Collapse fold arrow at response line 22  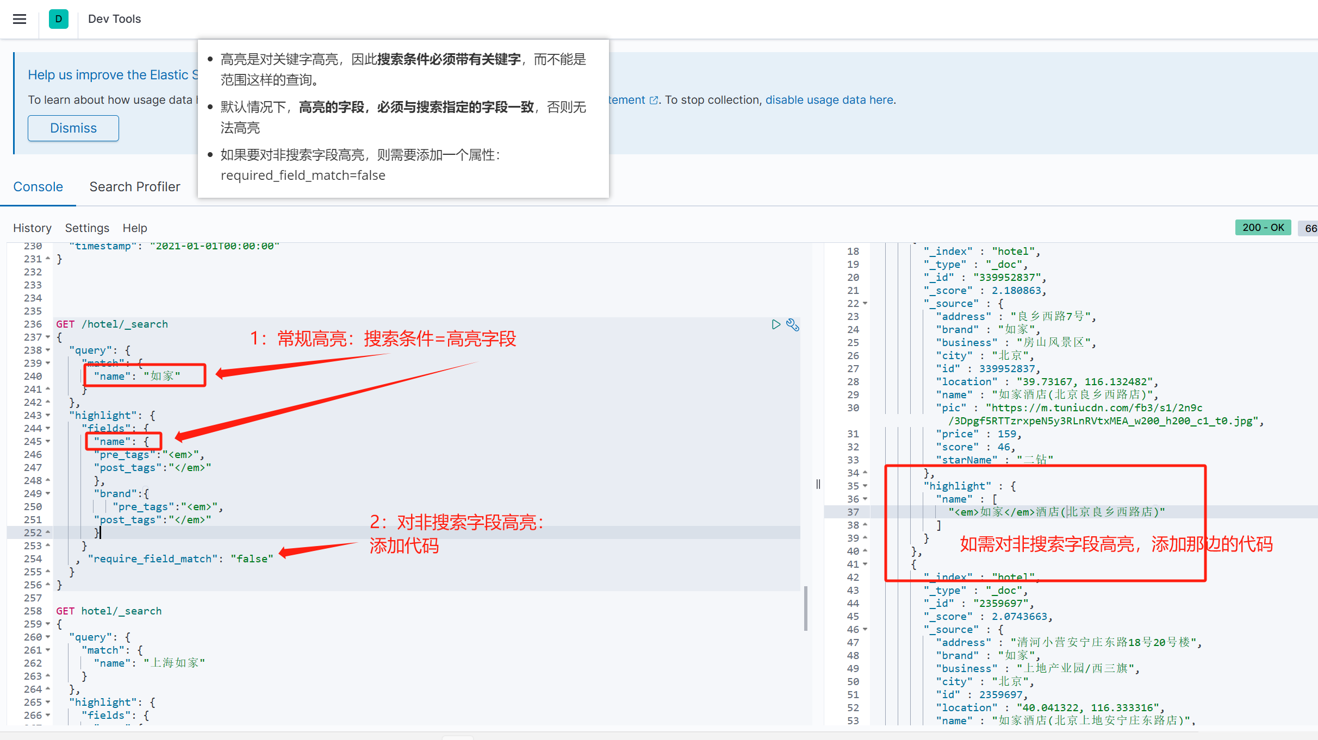point(865,304)
